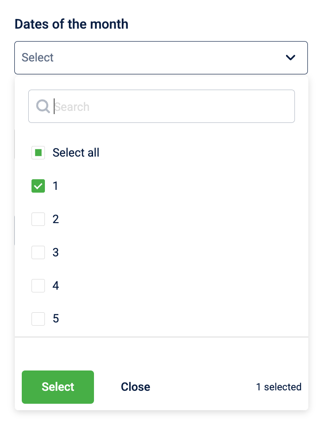Check the checkbox for date 2
The width and height of the screenshot is (325, 425).
point(38,219)
